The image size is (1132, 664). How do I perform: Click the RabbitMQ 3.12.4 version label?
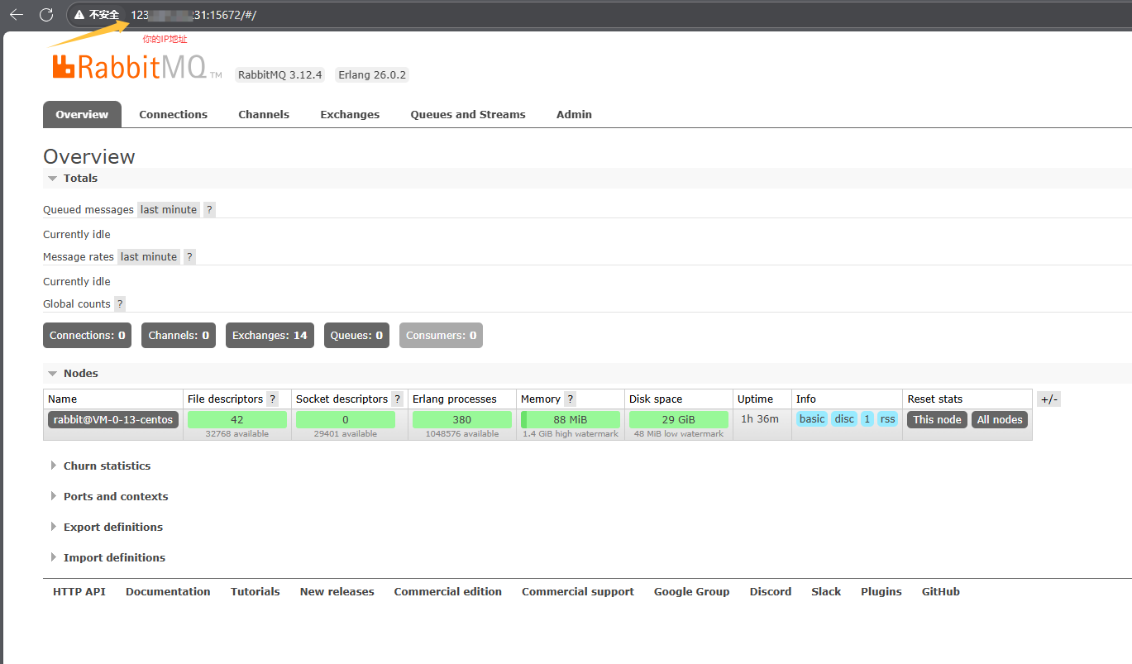[x=280, y=74]
